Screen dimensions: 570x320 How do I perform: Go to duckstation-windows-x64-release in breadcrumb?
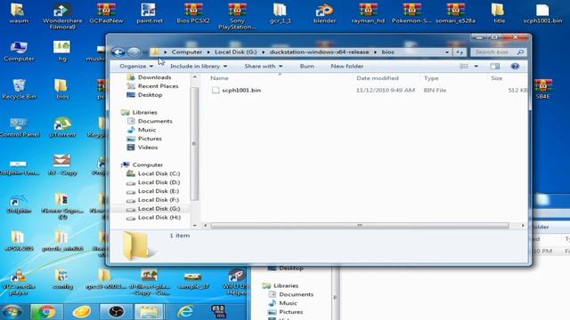[x=319, y=52]
